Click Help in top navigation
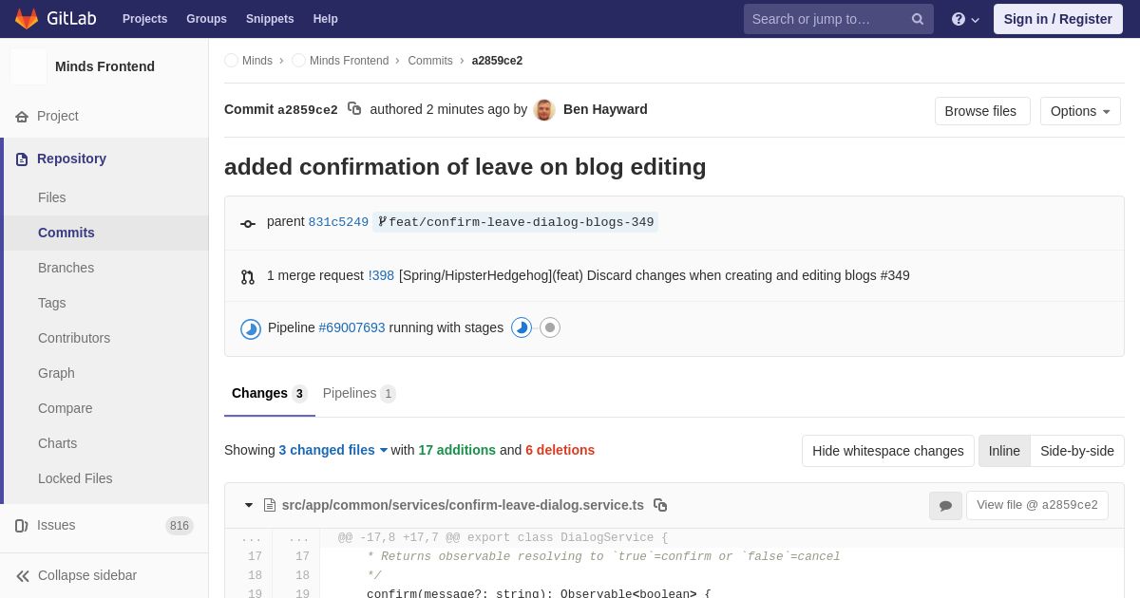1140x598 pixels. pos(326,19)
